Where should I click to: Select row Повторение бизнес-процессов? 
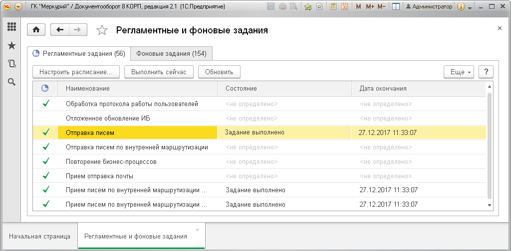point(259,161)
